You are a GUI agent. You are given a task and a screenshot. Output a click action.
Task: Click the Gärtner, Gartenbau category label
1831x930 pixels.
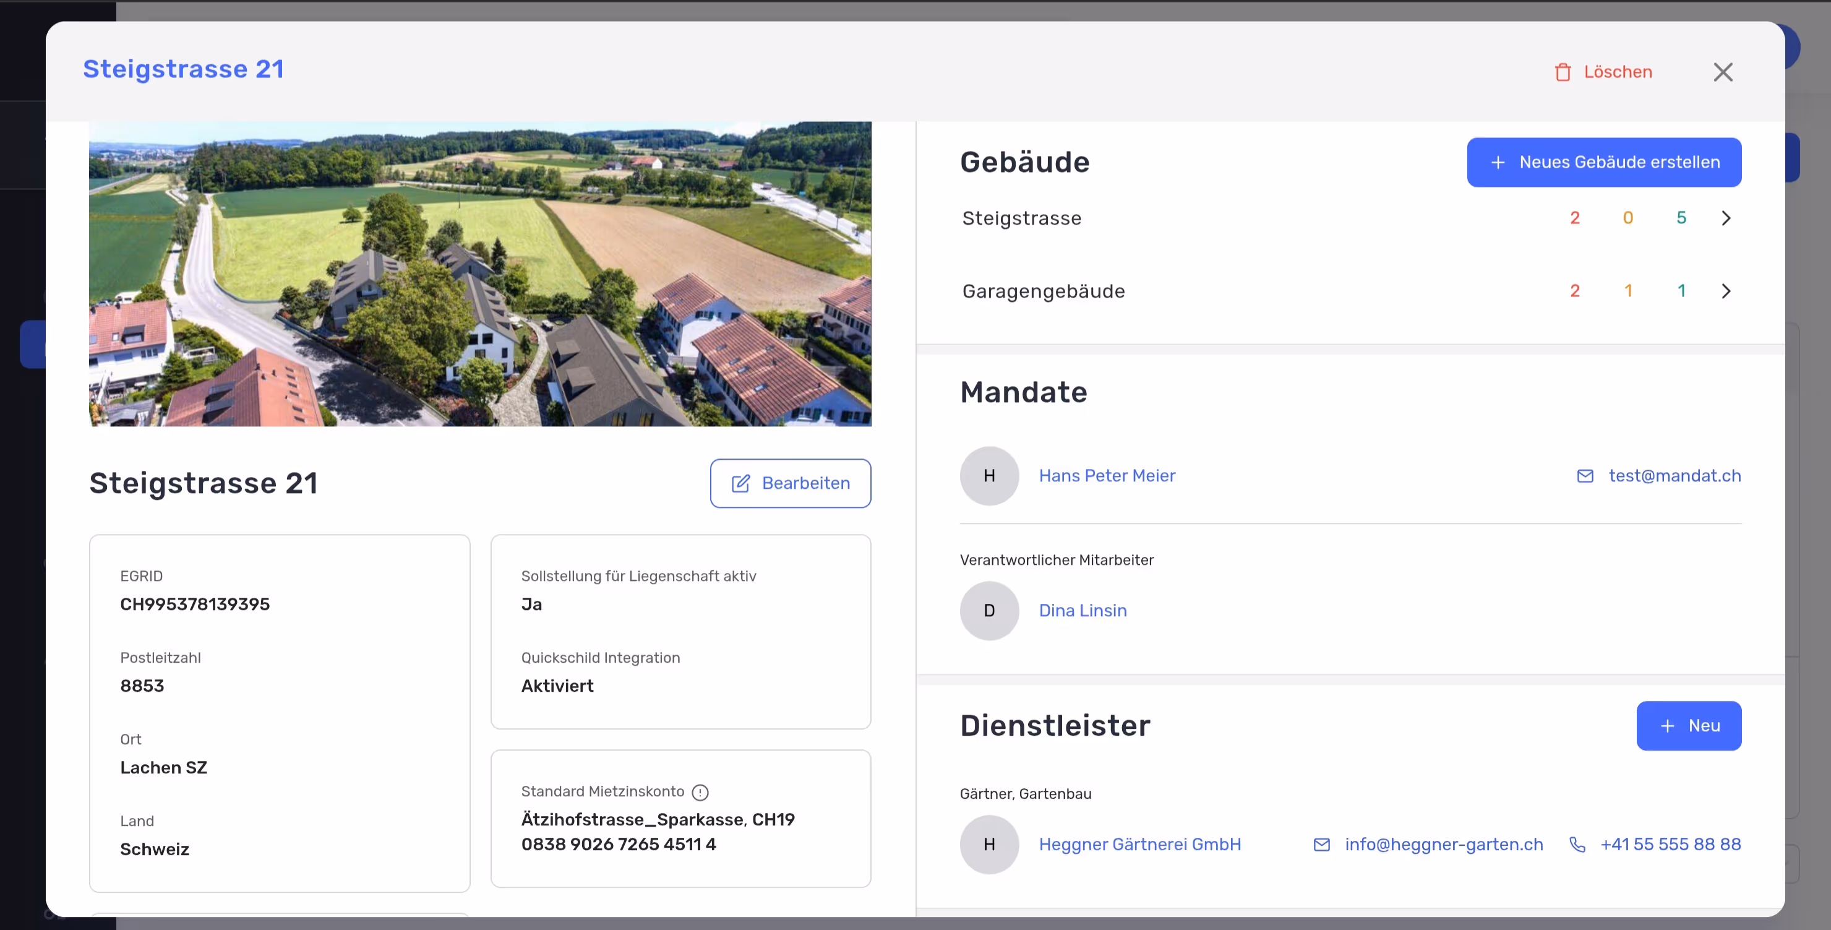pyautogui.click(x=1025, y=794)
